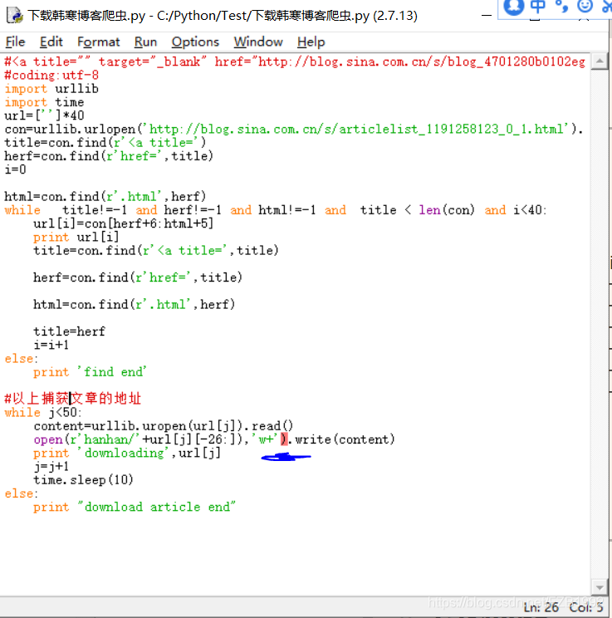Click the Chinese comment '#以上捕获文章的地址'
The image size is (612, 618).
point(72,398)
